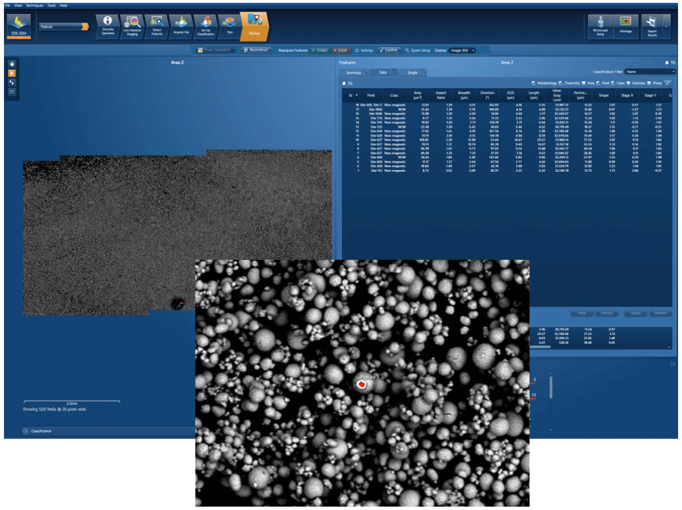The image size is (682, 510).
Task: Go to the Detect Features step
Action: click(156, 26)
